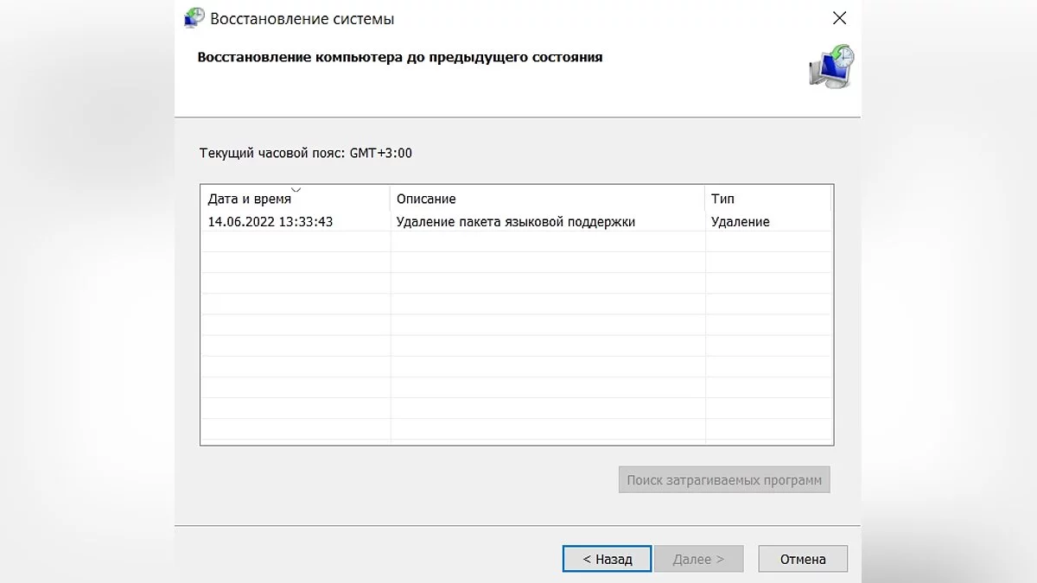Close the Восстановление системы window
Viewport: 1037px width, 583px height.
838,18
